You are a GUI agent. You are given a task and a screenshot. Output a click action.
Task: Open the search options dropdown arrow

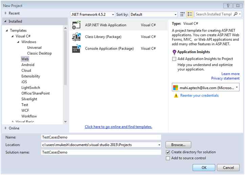(240, 14)
